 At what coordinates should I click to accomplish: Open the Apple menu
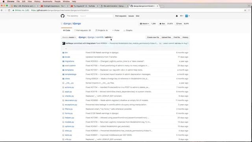[4, 2]
